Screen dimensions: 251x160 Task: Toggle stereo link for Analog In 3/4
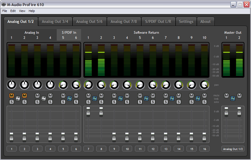(44, 99)
